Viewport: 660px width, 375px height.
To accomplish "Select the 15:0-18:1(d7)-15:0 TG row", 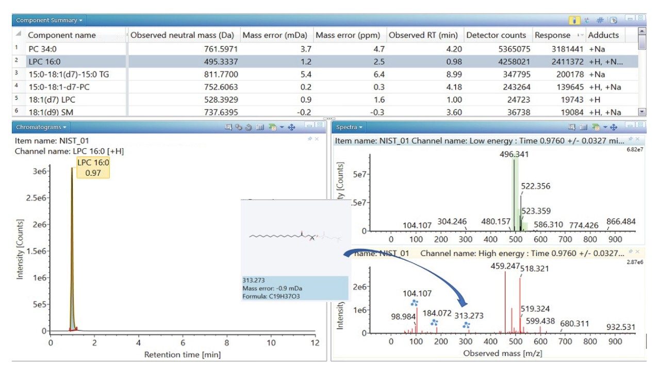I will [325, 74].
